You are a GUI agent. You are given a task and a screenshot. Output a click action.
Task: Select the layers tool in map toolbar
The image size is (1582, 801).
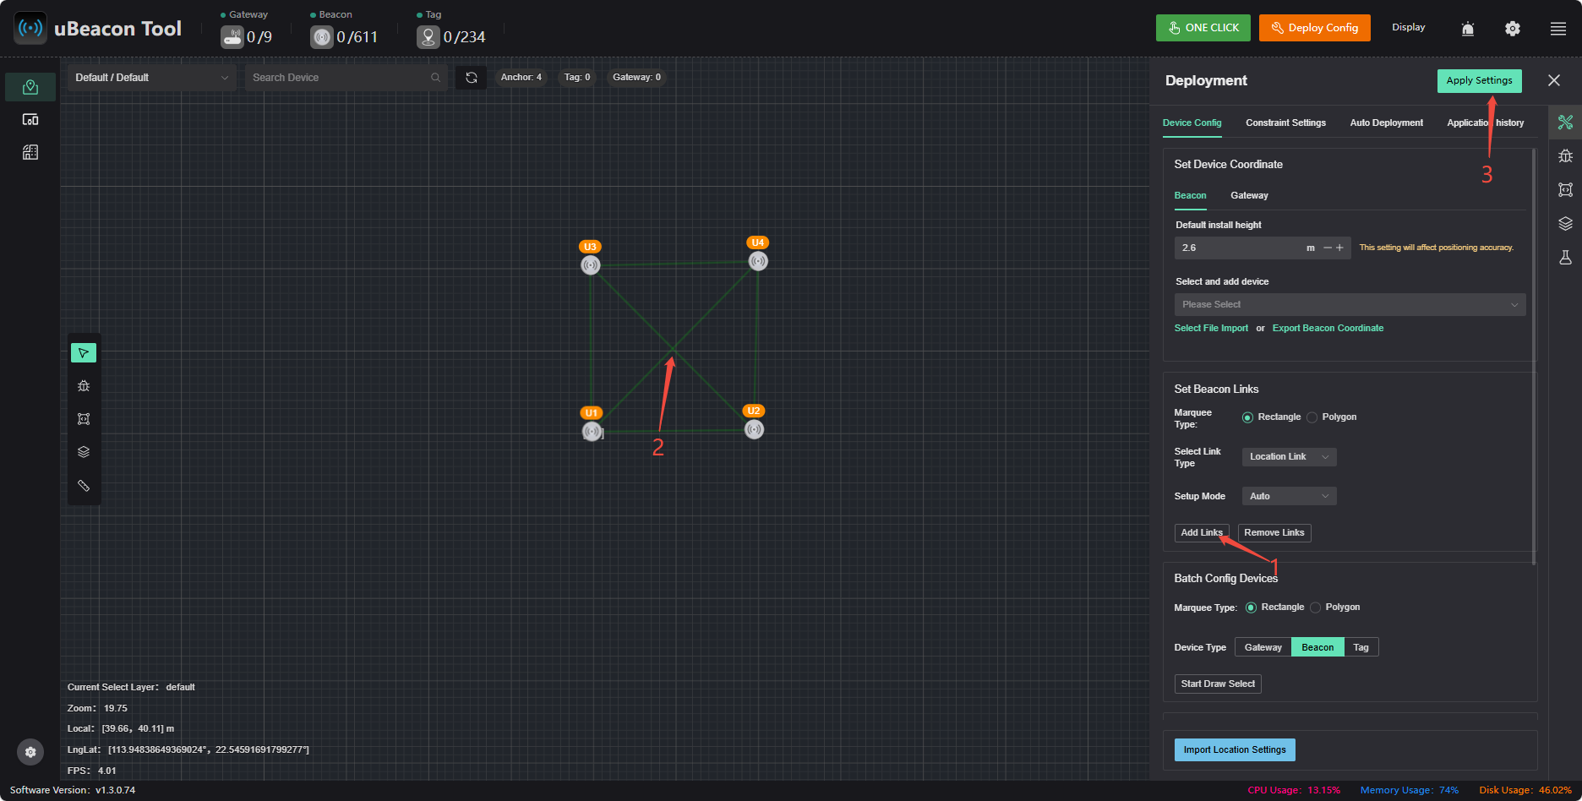tap(84, 452)
